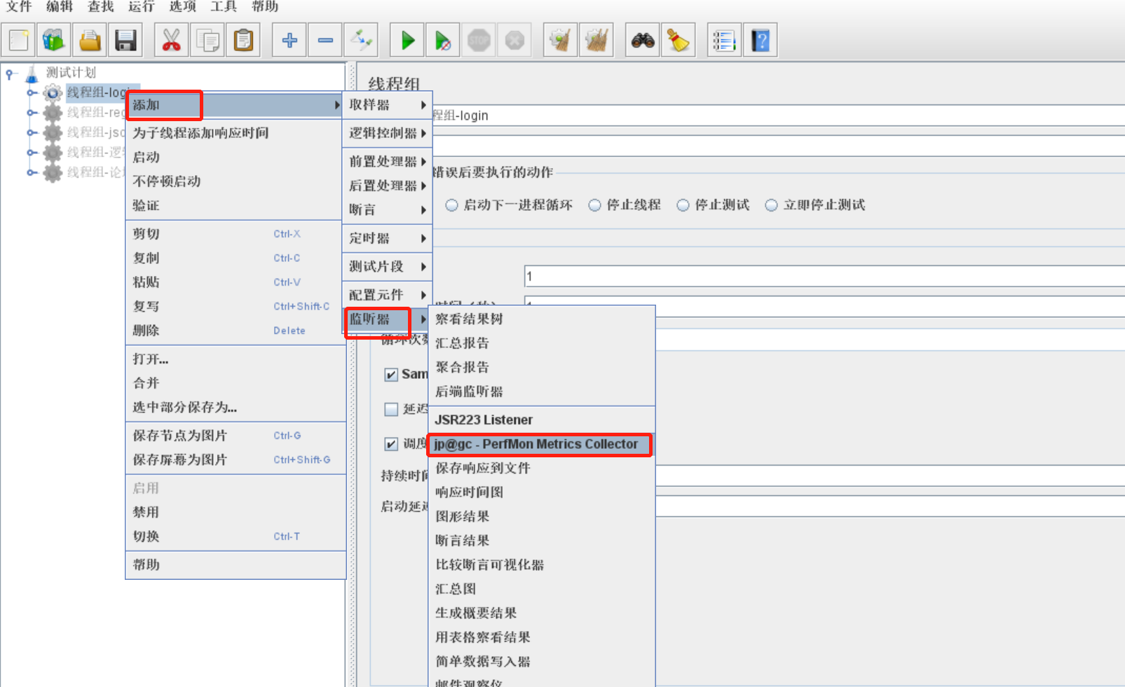Click the Copy icon in toolbar

[x=207, y=40]
